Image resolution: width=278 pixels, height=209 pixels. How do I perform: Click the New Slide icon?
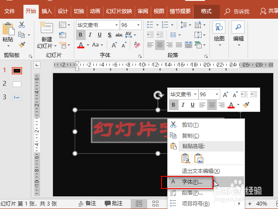pyautogui.click(x=46, y=28)
